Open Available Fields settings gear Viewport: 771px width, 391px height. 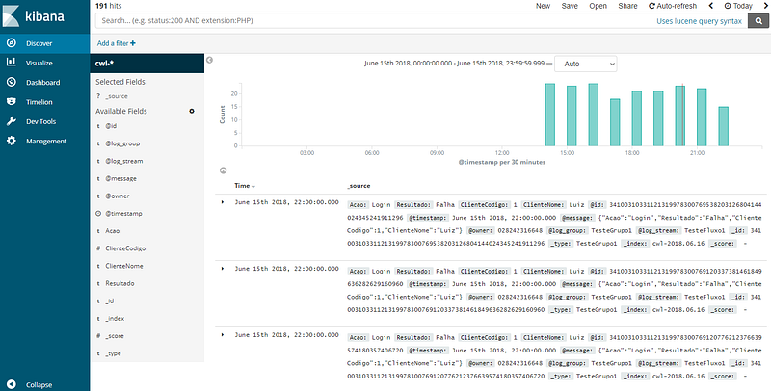(x=192, y=111)
